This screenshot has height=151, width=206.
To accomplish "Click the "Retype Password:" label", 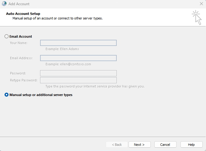I will [x=24, y=80].
